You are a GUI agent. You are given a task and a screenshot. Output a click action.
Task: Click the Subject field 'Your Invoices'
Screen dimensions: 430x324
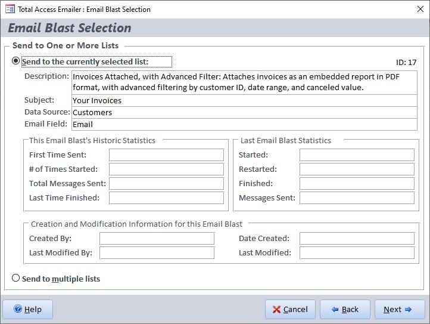click(244, 100)
